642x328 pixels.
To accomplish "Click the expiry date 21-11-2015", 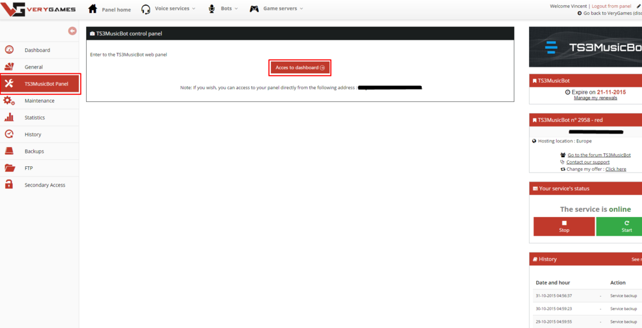I will [x=611, y=92].
